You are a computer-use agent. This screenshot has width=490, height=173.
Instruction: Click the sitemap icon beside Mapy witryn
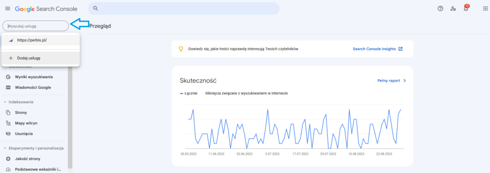pyautogui.click(x=9, y=123)
